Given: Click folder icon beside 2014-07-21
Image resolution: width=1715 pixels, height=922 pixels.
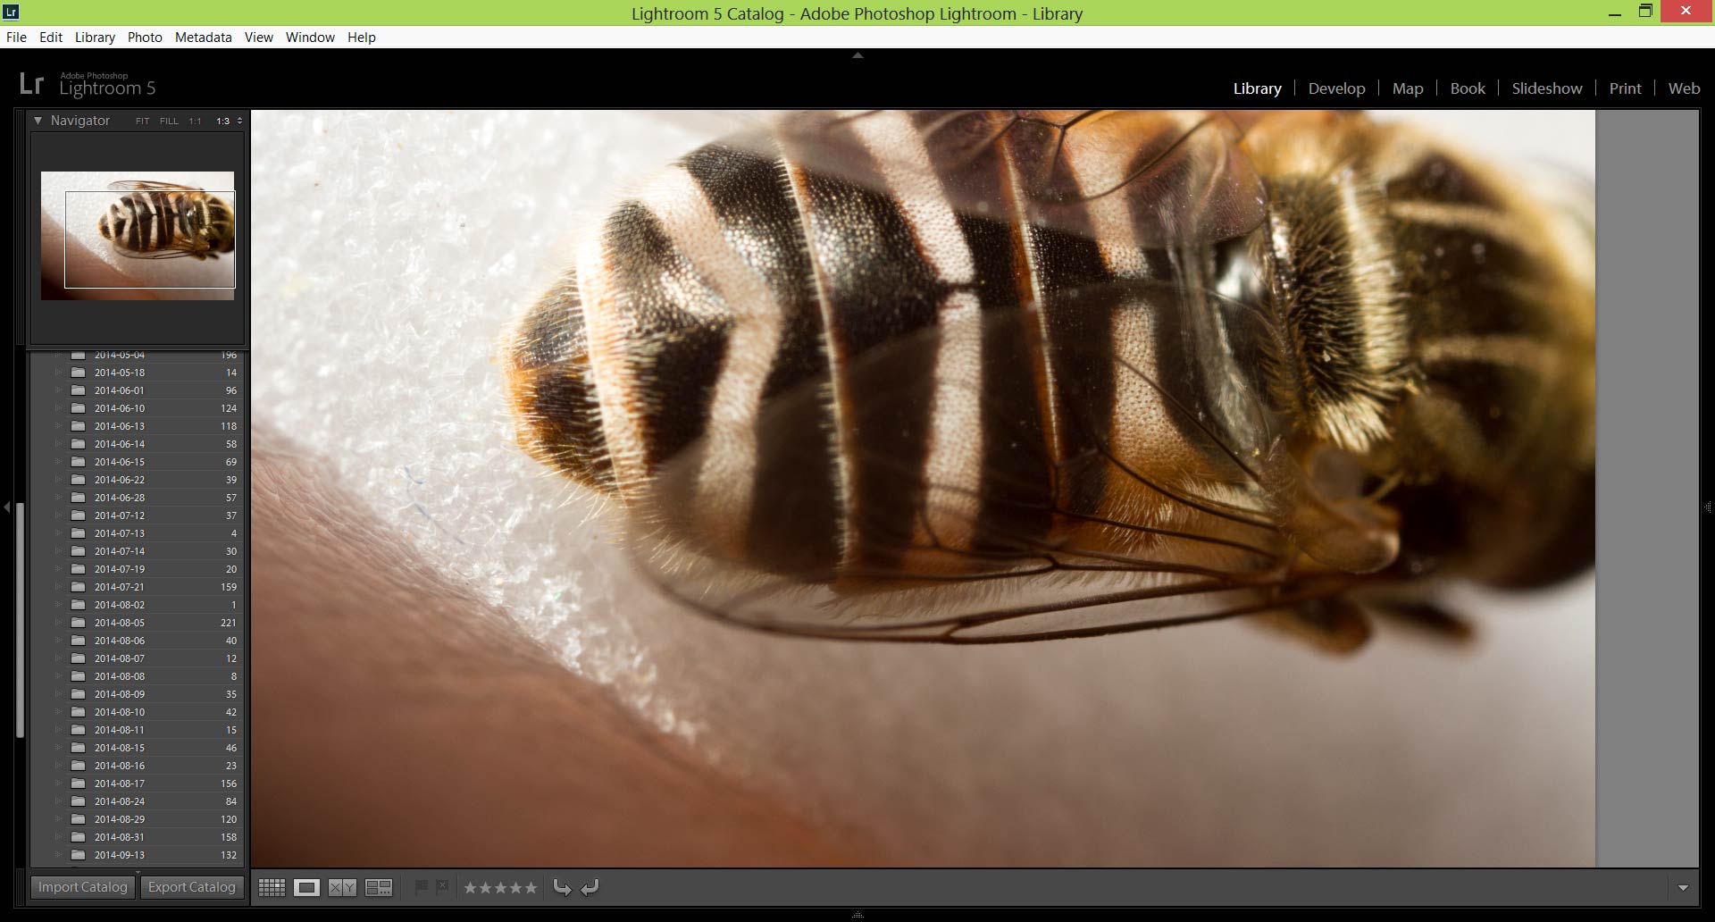Looking at the screenshot, I should pos(79,587).
